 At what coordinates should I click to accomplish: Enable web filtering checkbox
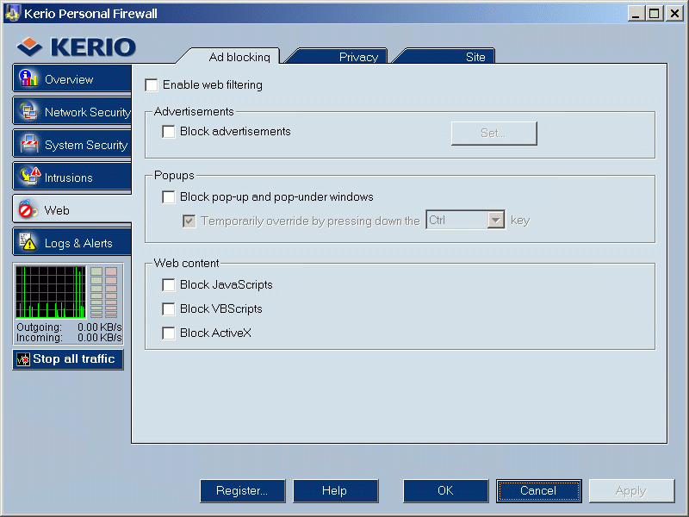(x=152, y=84)
